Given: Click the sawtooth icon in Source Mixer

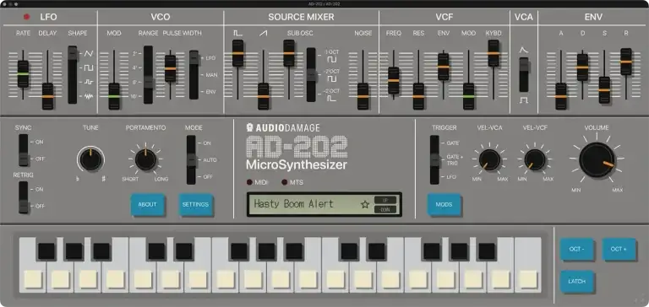Looking at the screenshot, I should coord(264,33).
